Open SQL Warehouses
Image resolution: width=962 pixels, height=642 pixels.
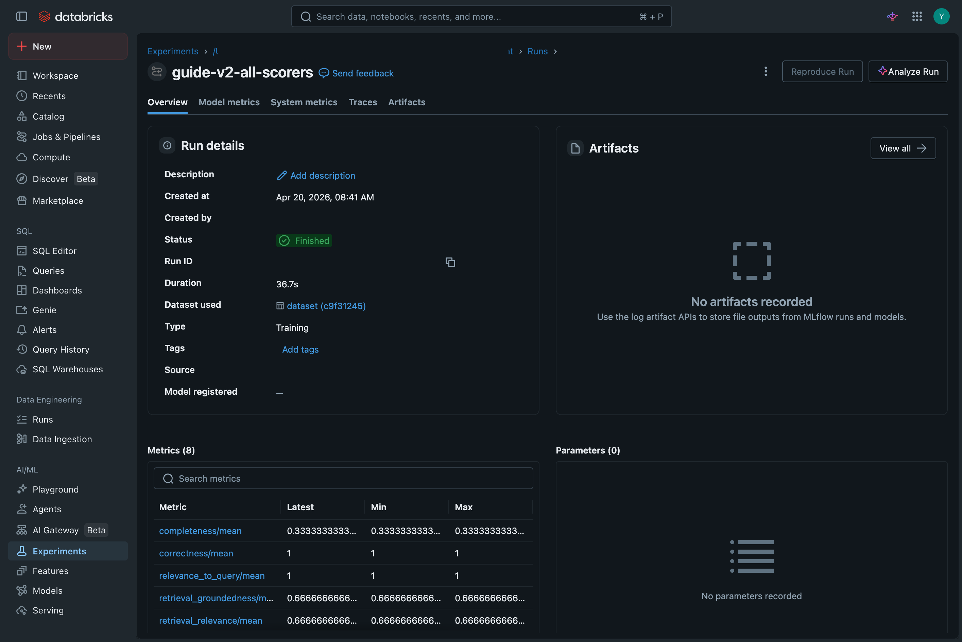pyautogui.click(x=68, y=369)
